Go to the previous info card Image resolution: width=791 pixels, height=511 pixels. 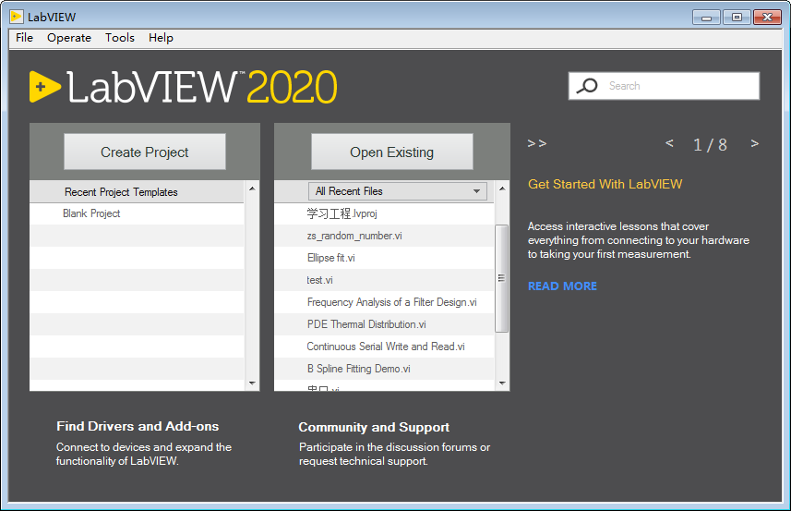coord(669,143)
